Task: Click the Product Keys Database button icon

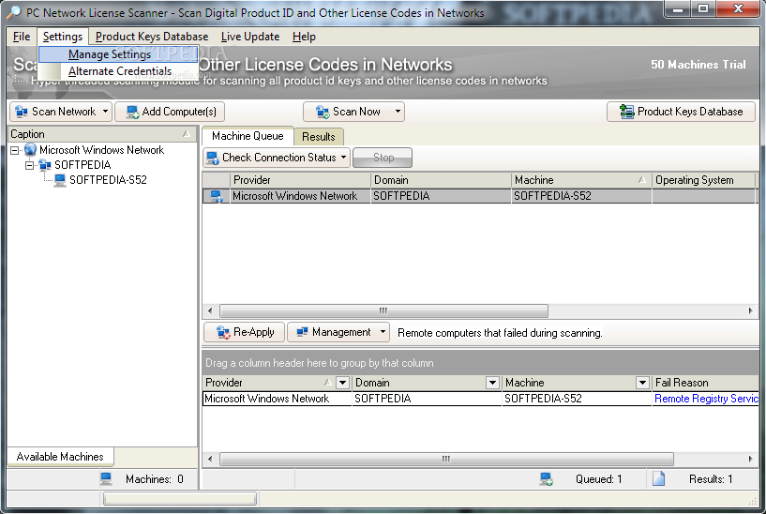Action: 627,112
